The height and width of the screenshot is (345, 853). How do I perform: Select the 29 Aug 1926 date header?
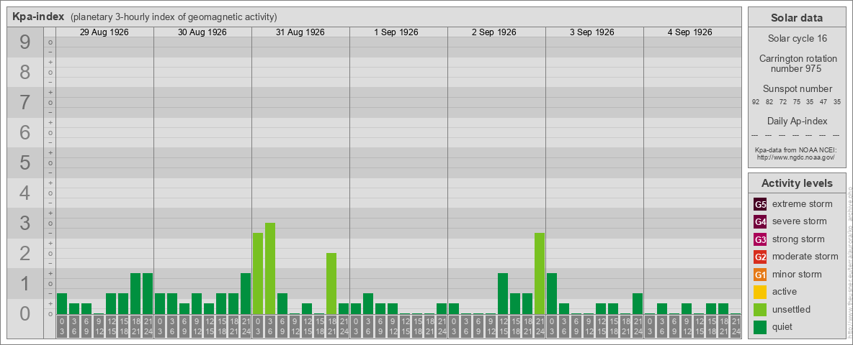click(104, 32)
